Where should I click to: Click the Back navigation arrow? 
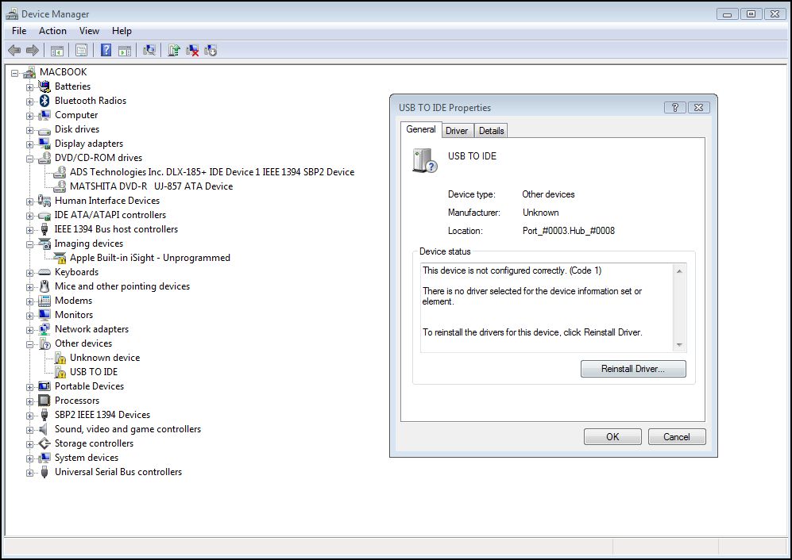(14, 50)
